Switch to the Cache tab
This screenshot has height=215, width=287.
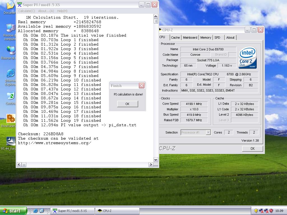175,38
